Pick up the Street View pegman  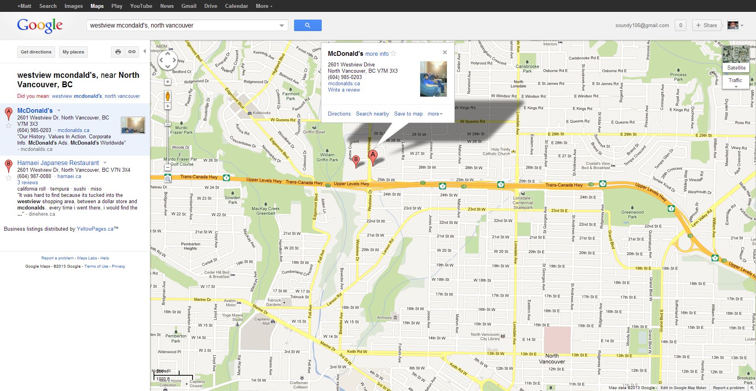pos(168,96)
